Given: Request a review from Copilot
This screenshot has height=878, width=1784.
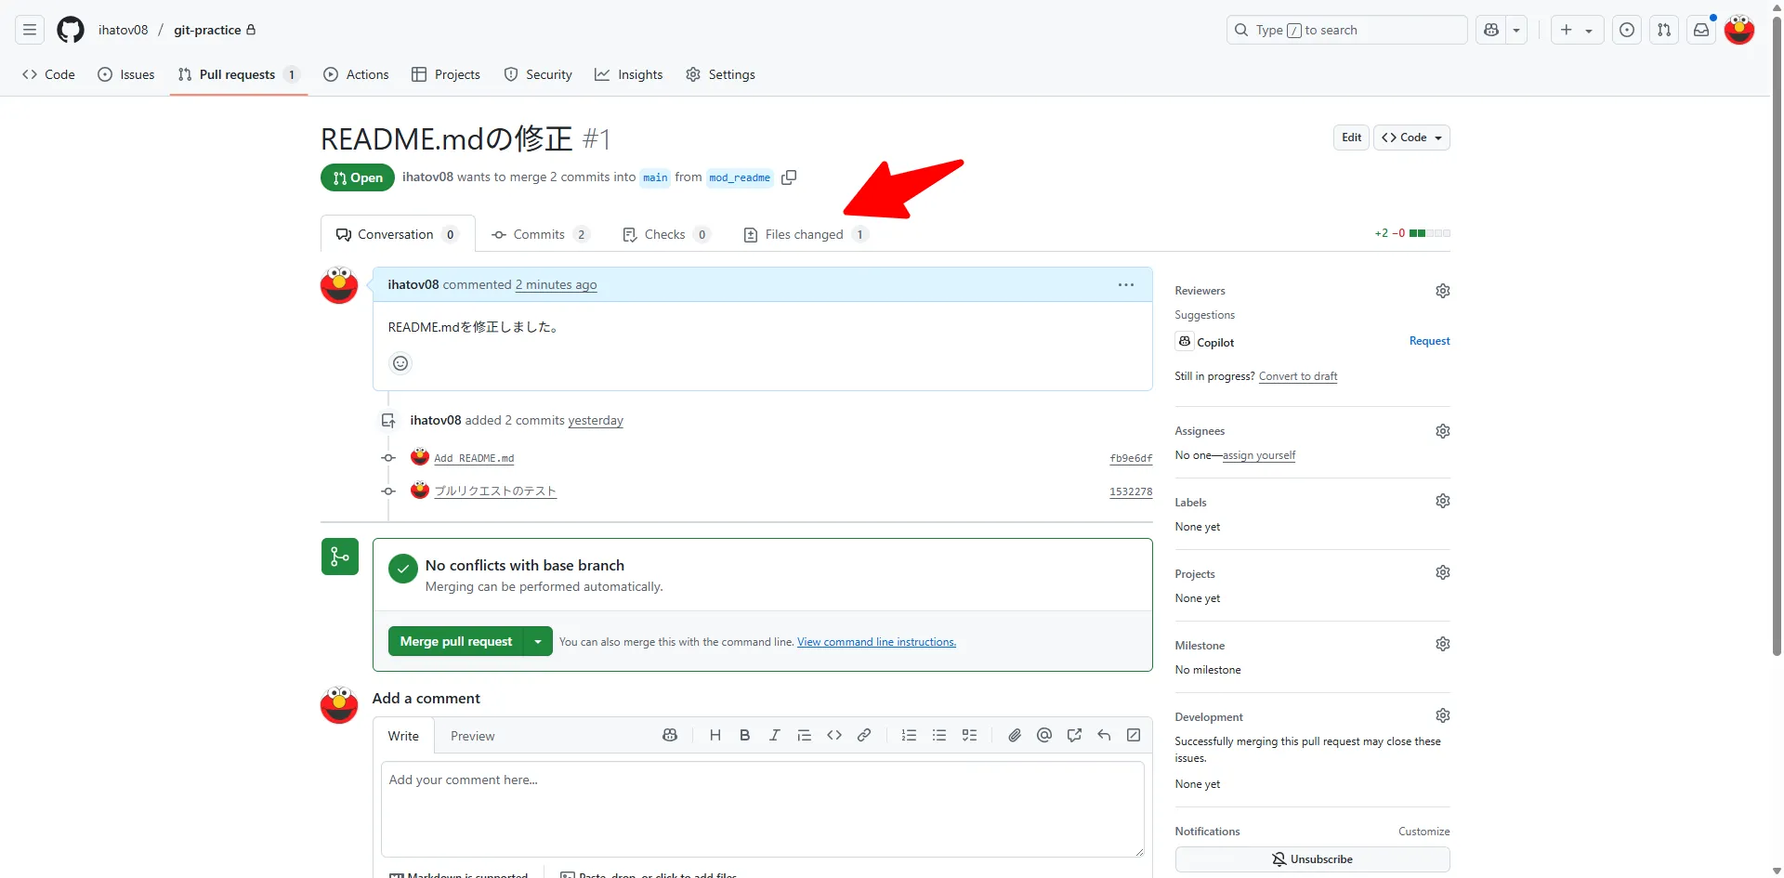Looking at the screenshot, I should (x=1429, y=341).
